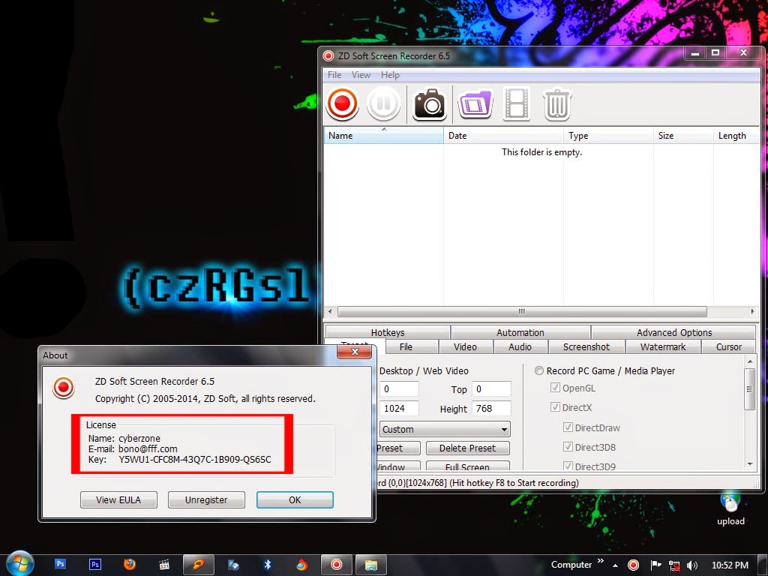Open network status icon in system tray
This screenshot has height=576, width=768.
(x=674, y=565)
